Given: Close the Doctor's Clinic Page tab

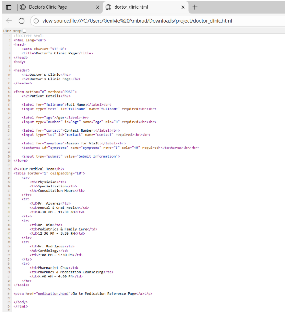Looking at the screenshot, I should [98, 7].
